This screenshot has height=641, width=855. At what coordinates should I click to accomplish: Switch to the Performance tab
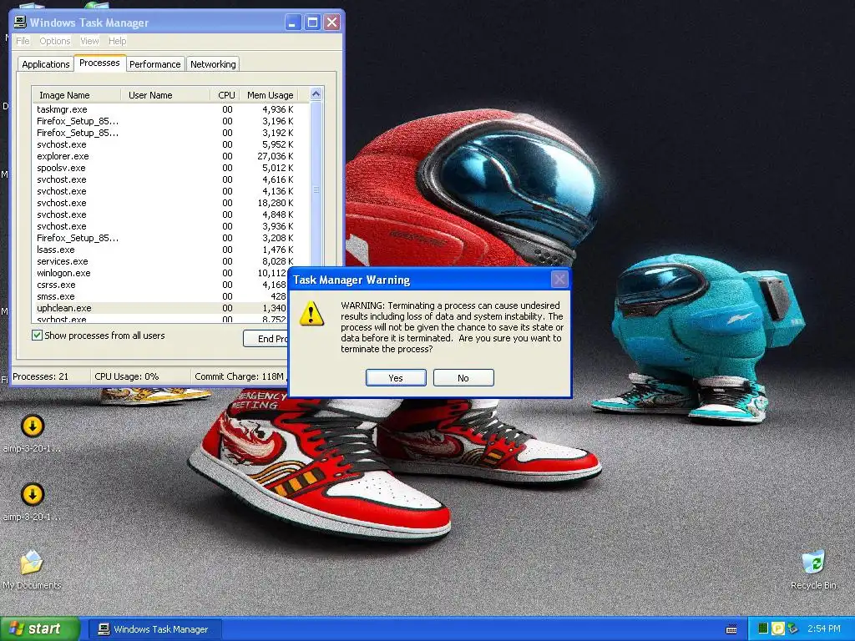tap(154, 63)
